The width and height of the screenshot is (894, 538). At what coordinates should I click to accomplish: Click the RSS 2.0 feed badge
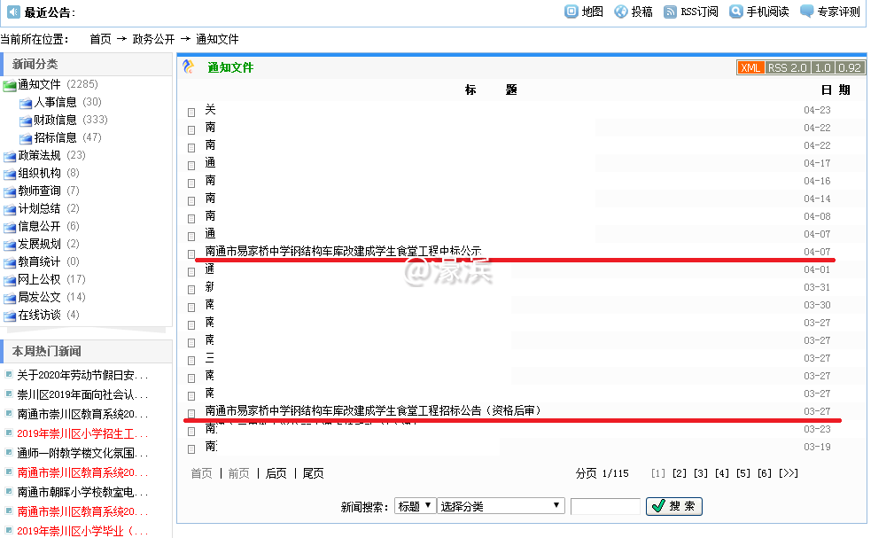pyautogui.click(x=788, y=68)
